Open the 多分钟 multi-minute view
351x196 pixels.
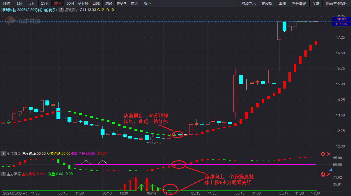(x=83, y=3)
